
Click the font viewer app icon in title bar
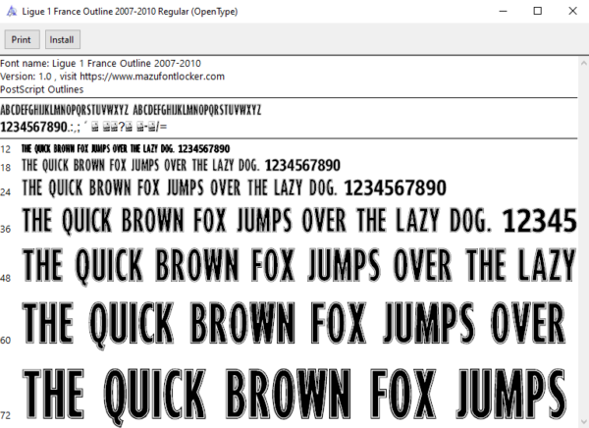12,11
